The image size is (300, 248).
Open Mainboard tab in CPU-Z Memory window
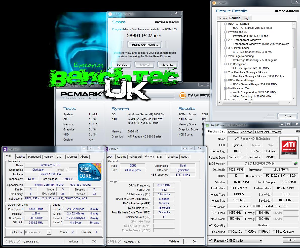[x=135, y=157]
